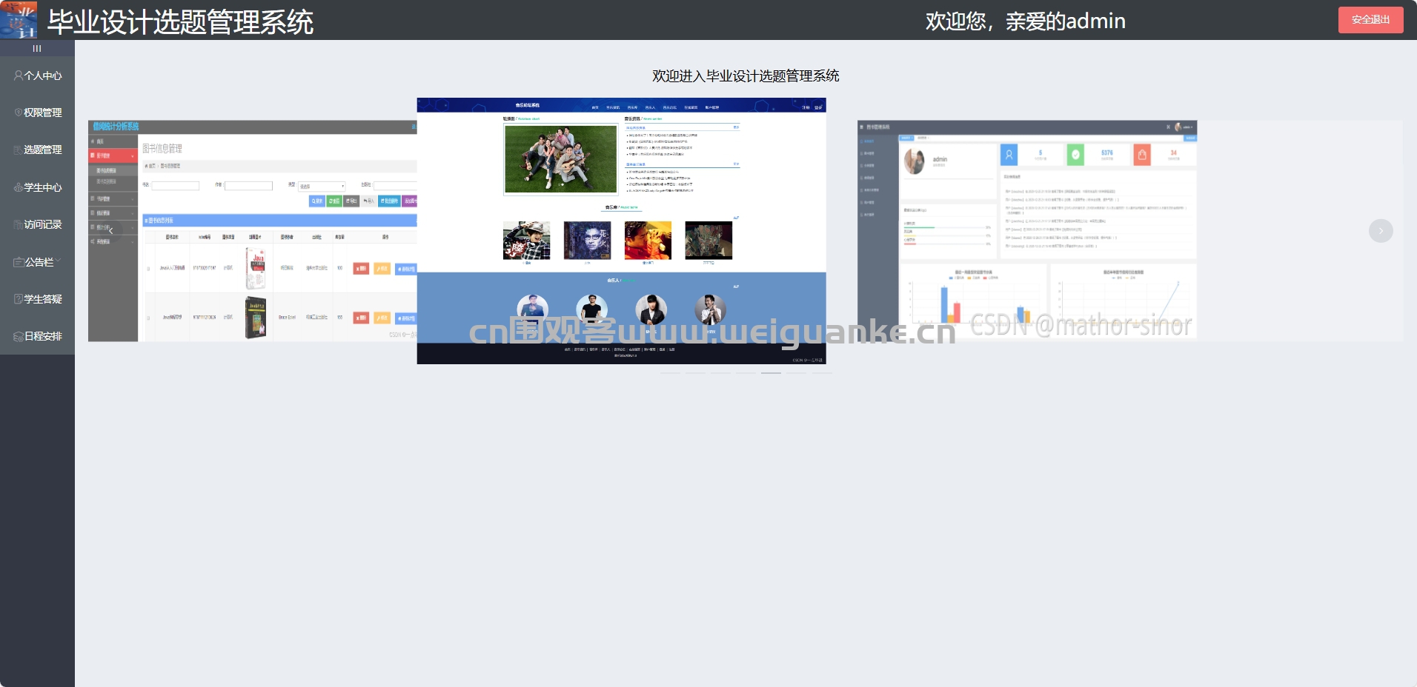Click the right admin dashboard slide
This screenshot has width=1417, height=687.
point(1027,231)
